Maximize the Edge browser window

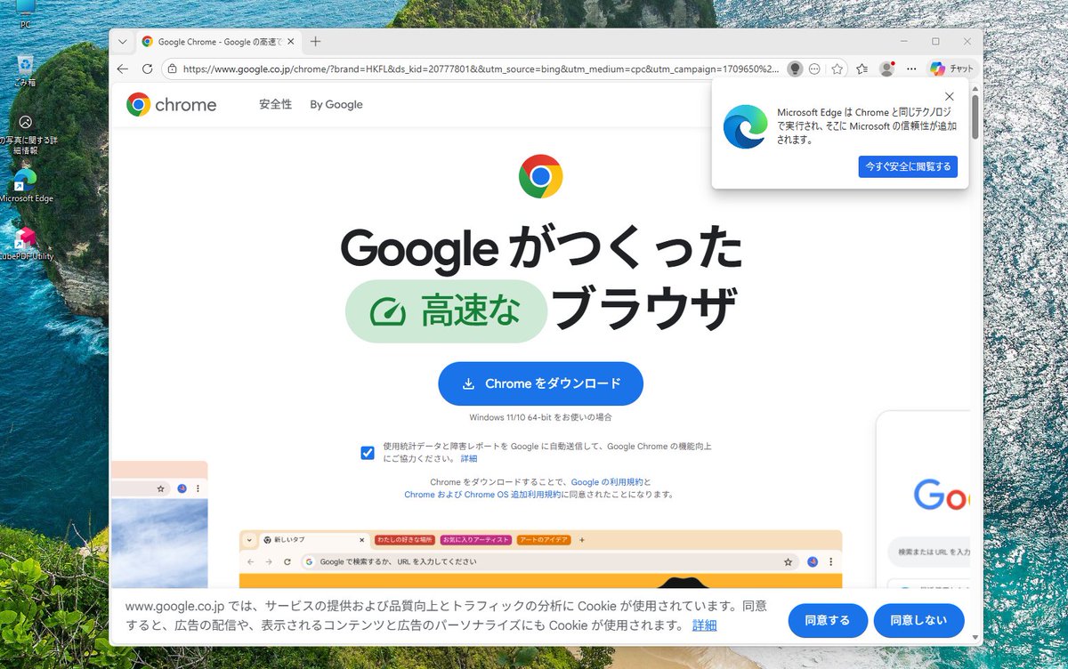(935, 42)
